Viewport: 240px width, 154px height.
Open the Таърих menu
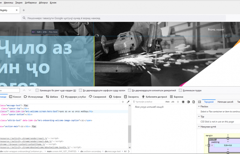coord(19,3)
